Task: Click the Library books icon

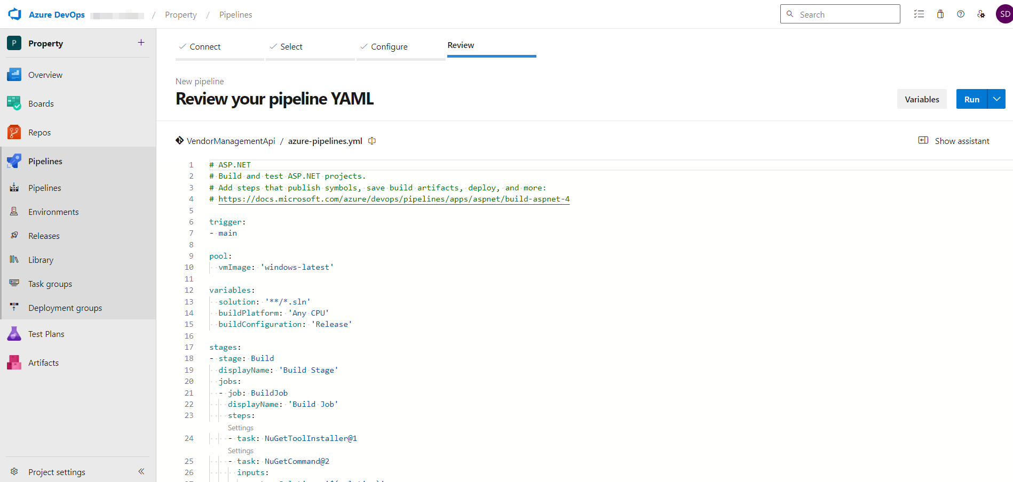Action: pos(14,260)
